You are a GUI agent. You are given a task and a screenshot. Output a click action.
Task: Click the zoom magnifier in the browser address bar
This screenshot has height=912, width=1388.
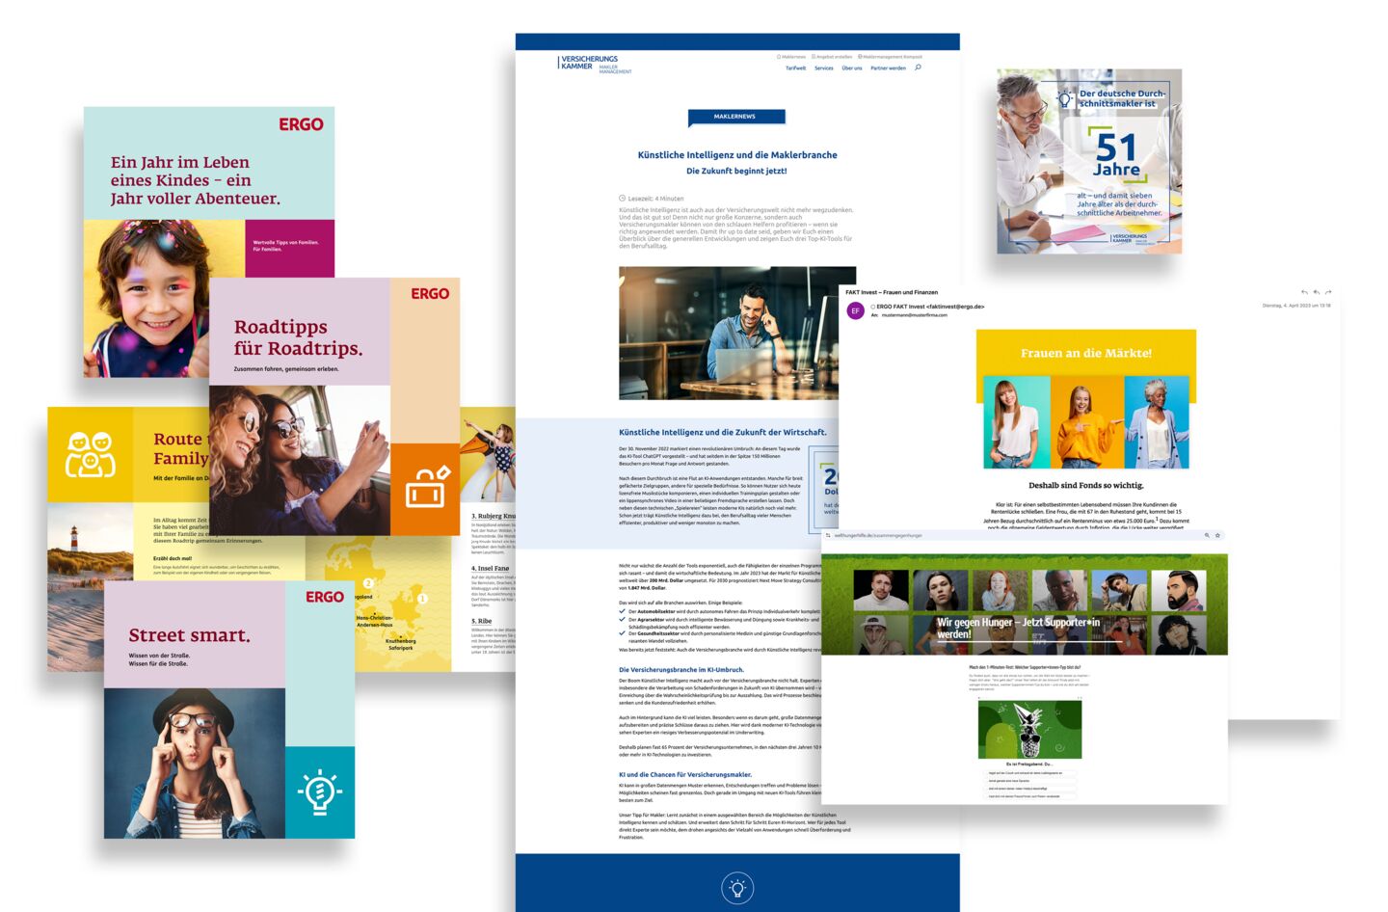point(1207,535)
